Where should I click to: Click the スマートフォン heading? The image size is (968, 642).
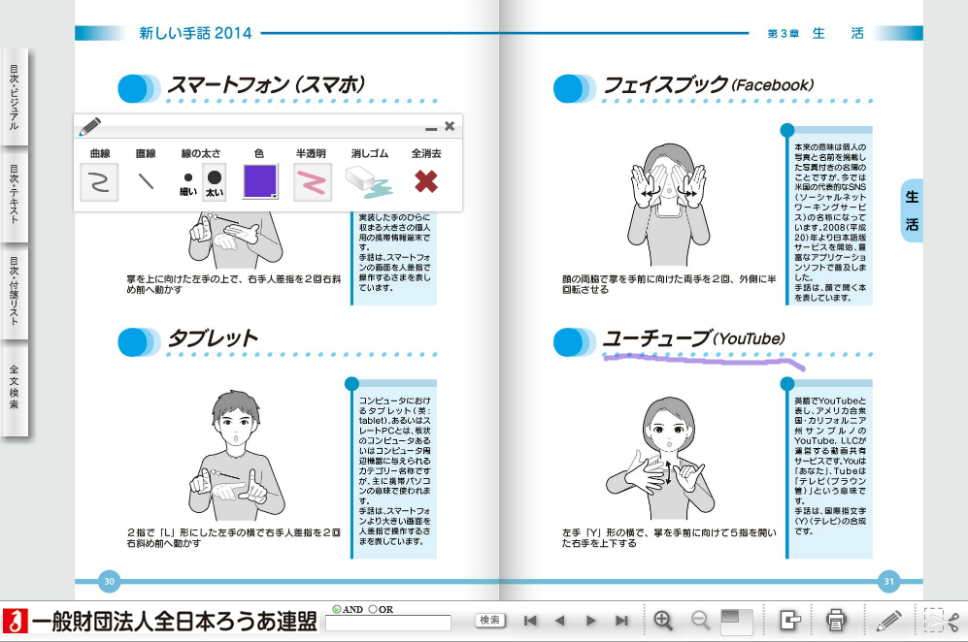pos(267,84)
